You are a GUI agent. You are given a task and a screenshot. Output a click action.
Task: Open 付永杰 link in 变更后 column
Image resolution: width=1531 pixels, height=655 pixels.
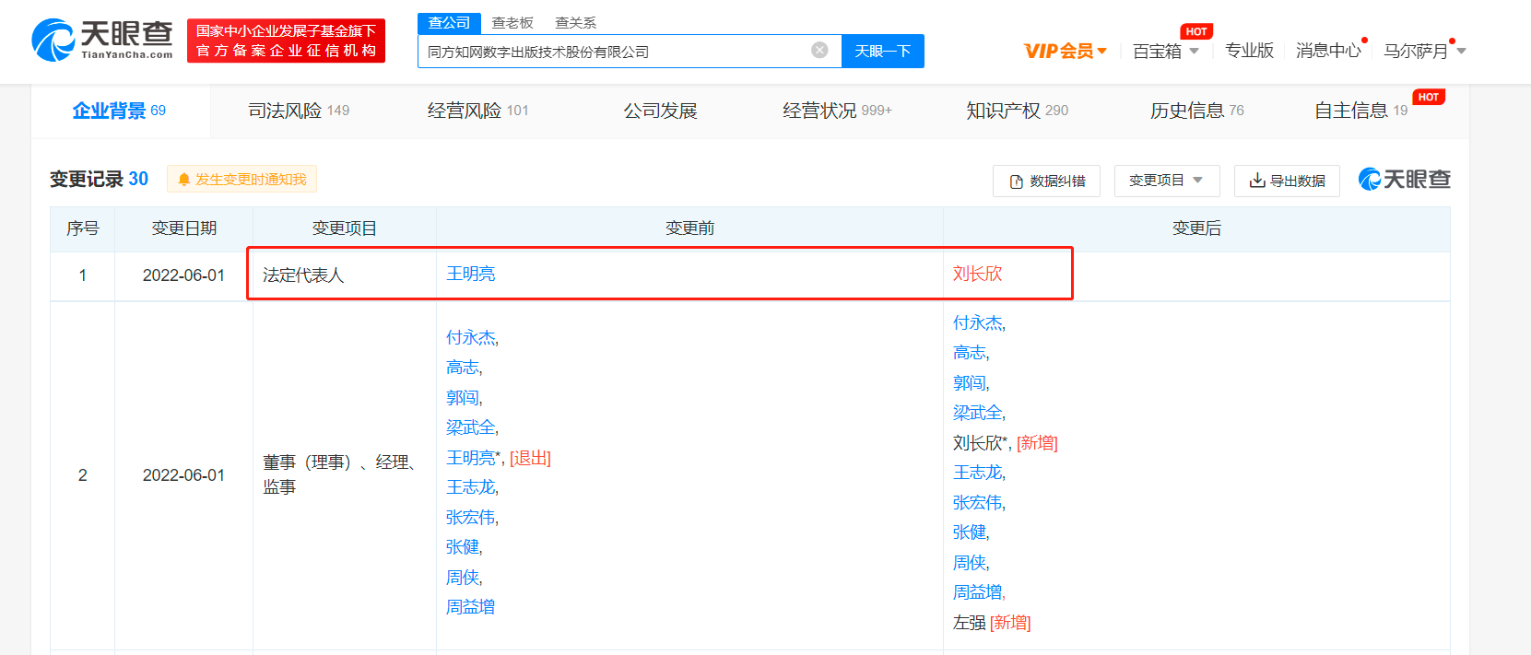click(977, 322)
